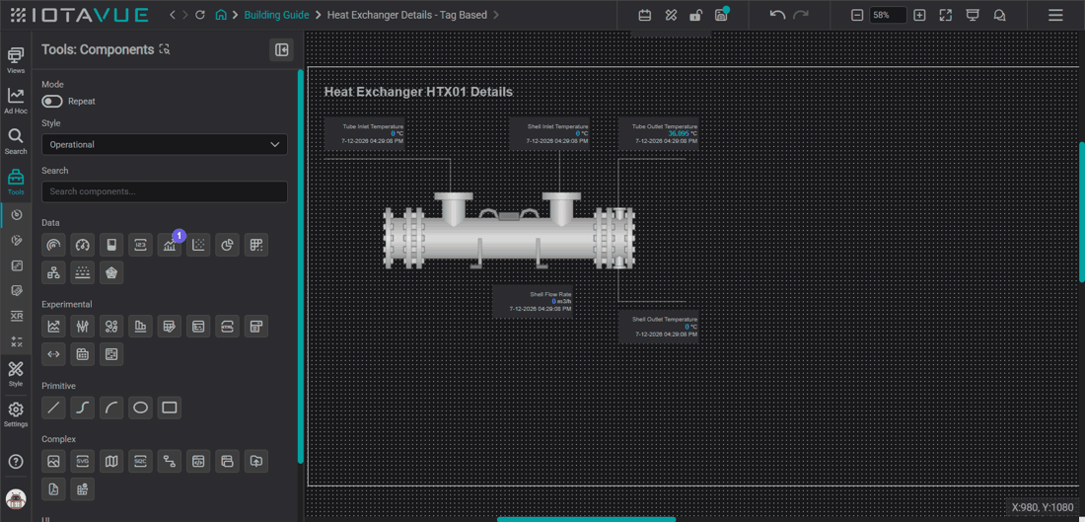
Task: Click the 58% zoom level field
Action: pyautogui.click(x=888, y=15)
